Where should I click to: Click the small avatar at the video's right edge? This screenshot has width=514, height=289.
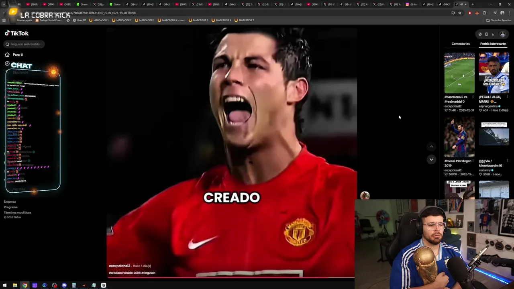pyautogui.click(x=365, y=195)
